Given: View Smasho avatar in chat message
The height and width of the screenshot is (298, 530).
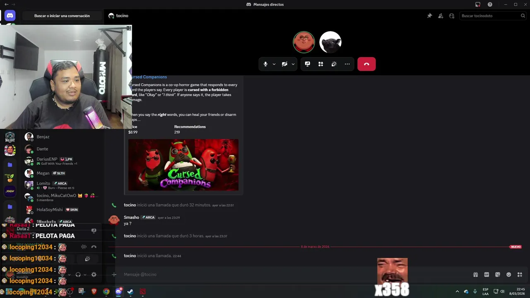Looking at the screenshot, I should click(114, 220).
